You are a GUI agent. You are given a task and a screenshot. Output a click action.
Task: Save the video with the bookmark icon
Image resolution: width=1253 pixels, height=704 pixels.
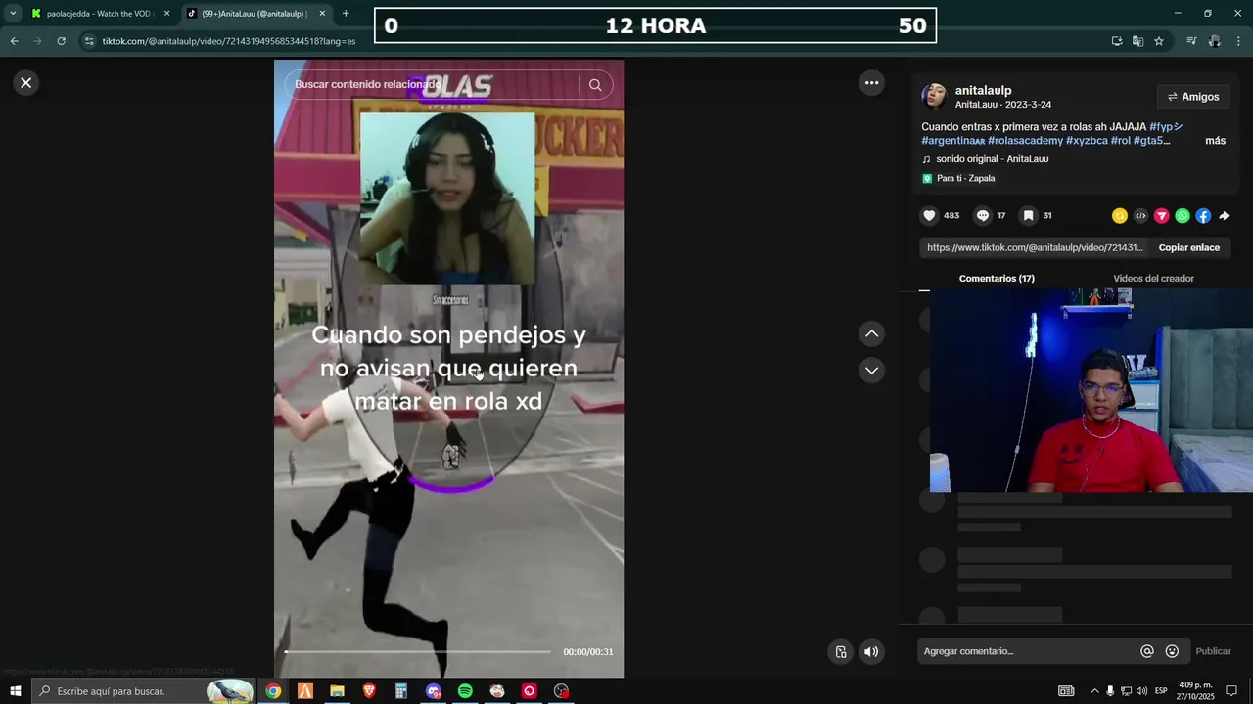[x=1028, y=216]
